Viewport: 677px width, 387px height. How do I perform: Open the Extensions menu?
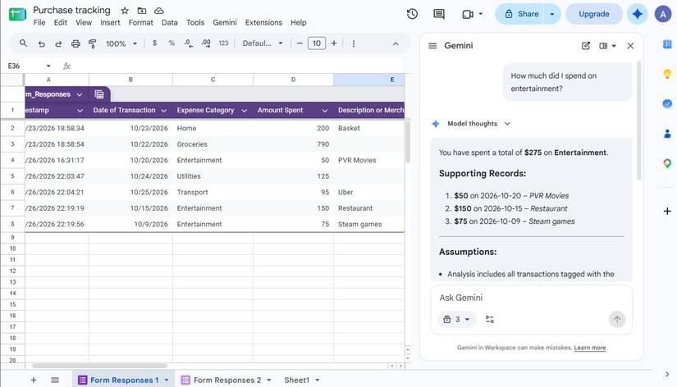point(263,22)
